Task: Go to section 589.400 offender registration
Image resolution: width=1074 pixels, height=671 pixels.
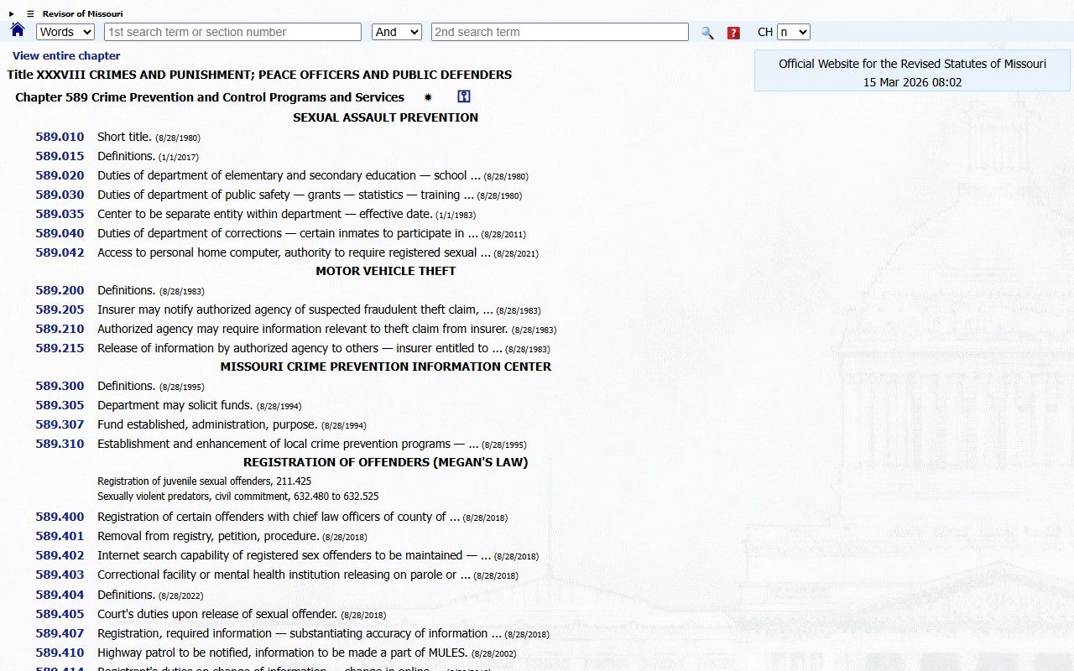Action: pyautogui.click(x=60, y=517)
